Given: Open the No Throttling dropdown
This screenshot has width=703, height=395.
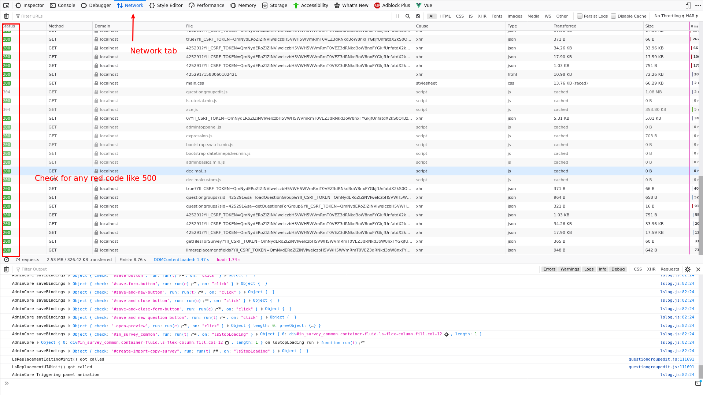Looking at the screenshot, I should [x=669, y=16].
